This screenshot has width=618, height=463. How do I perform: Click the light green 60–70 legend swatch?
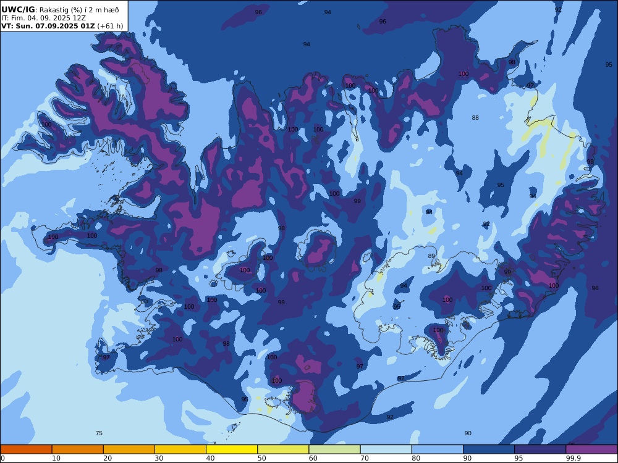(x=334, y=449)
